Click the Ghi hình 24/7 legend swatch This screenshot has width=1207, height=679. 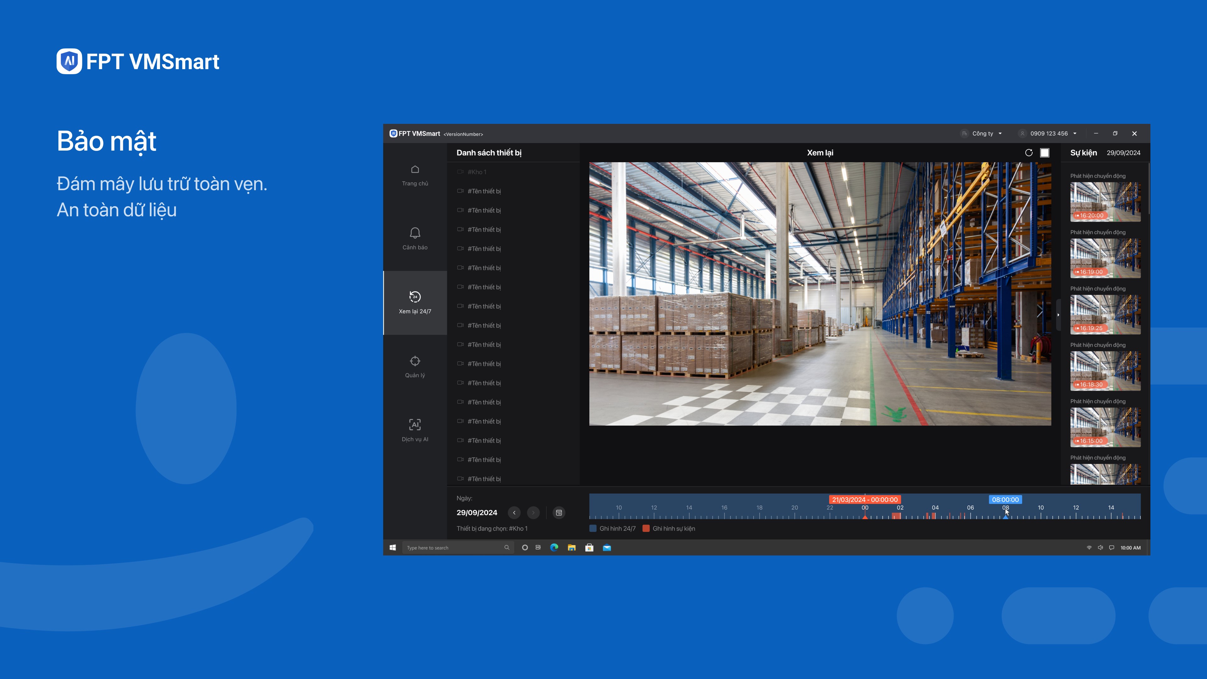[x=593, y=528]
